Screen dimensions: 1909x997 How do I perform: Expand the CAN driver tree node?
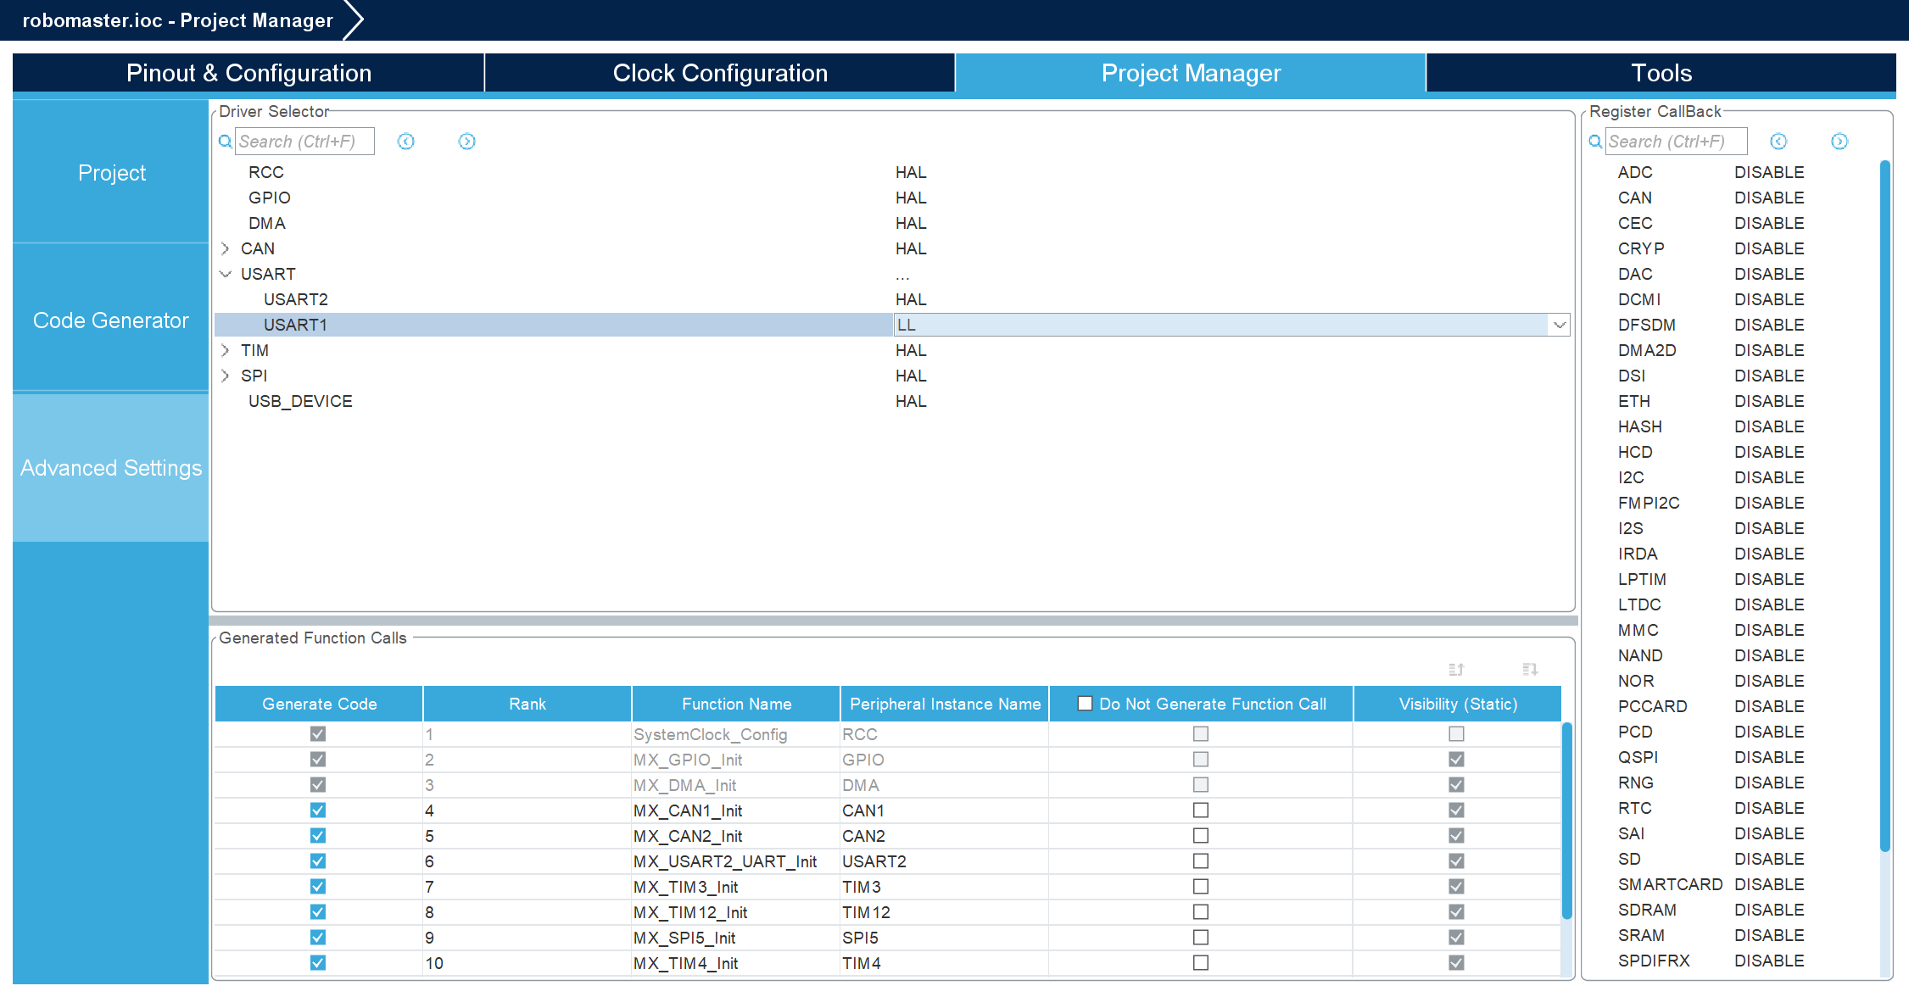226,248
